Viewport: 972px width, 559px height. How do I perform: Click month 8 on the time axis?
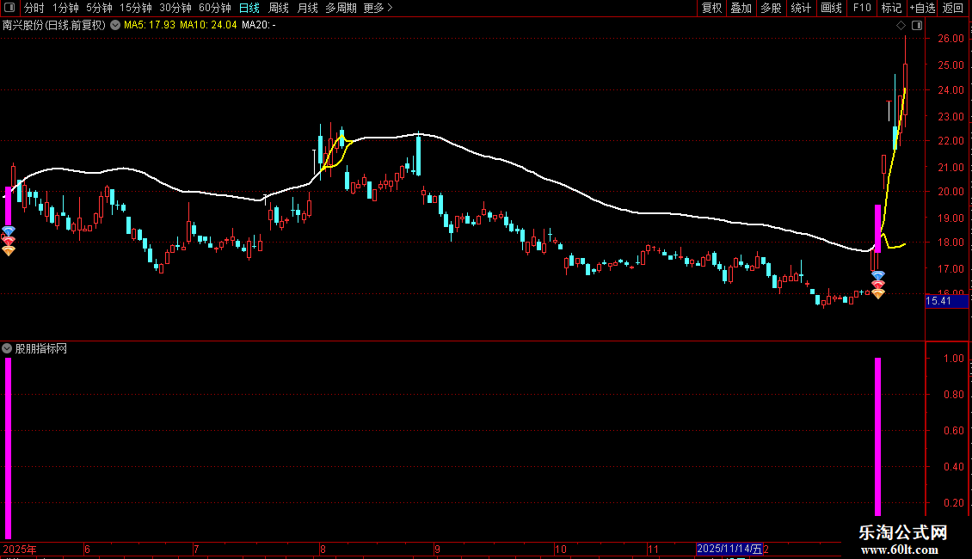[x=323, y=549]
